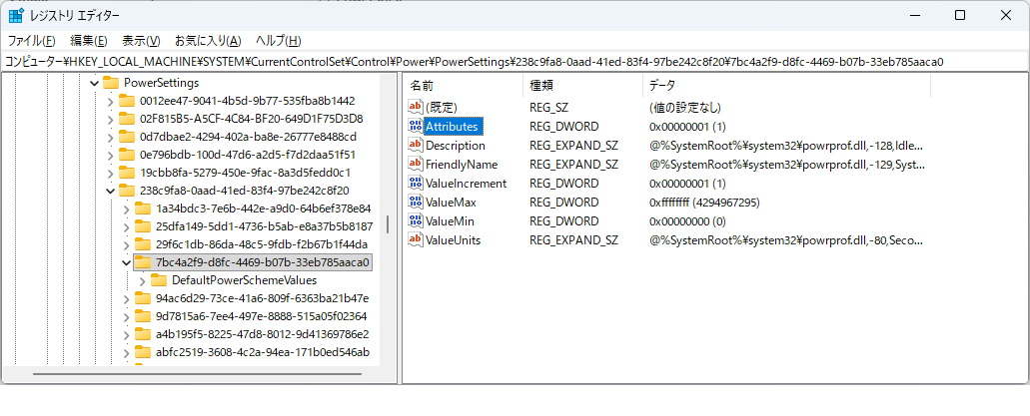Screen dimensions: 1030x416
Task: Open the お気に入り(A) menu
Action: 208,41
